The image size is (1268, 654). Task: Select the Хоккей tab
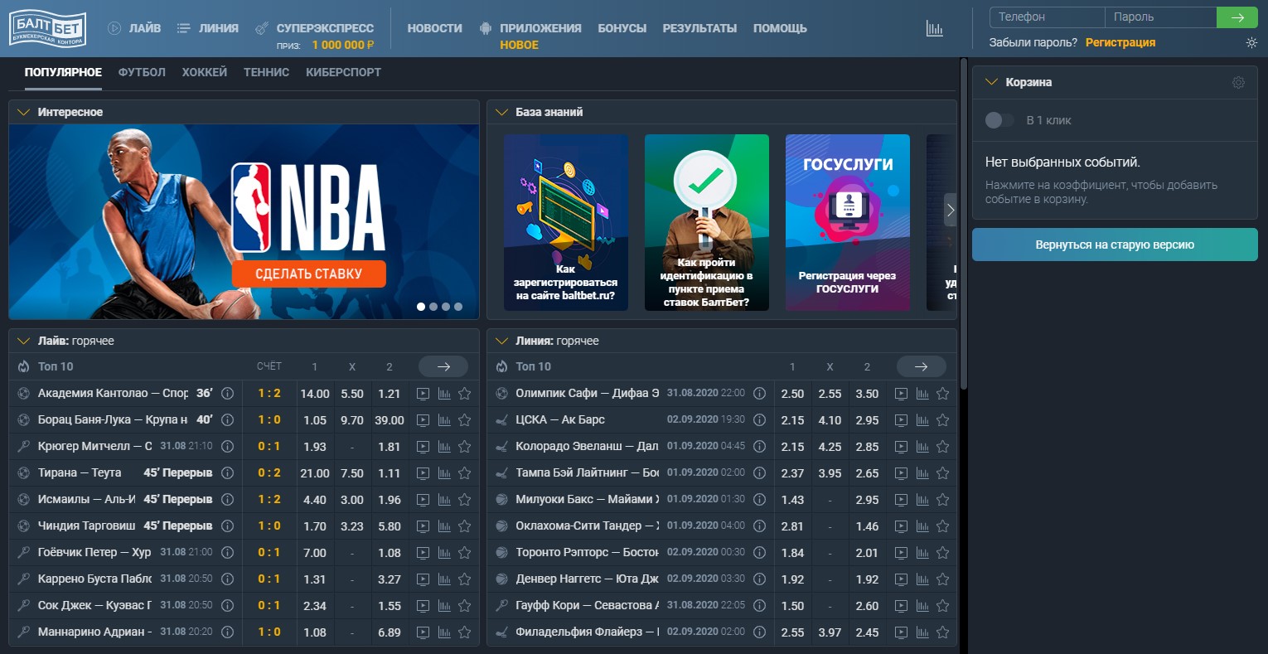pyautogui.click(x=205, y=72)
